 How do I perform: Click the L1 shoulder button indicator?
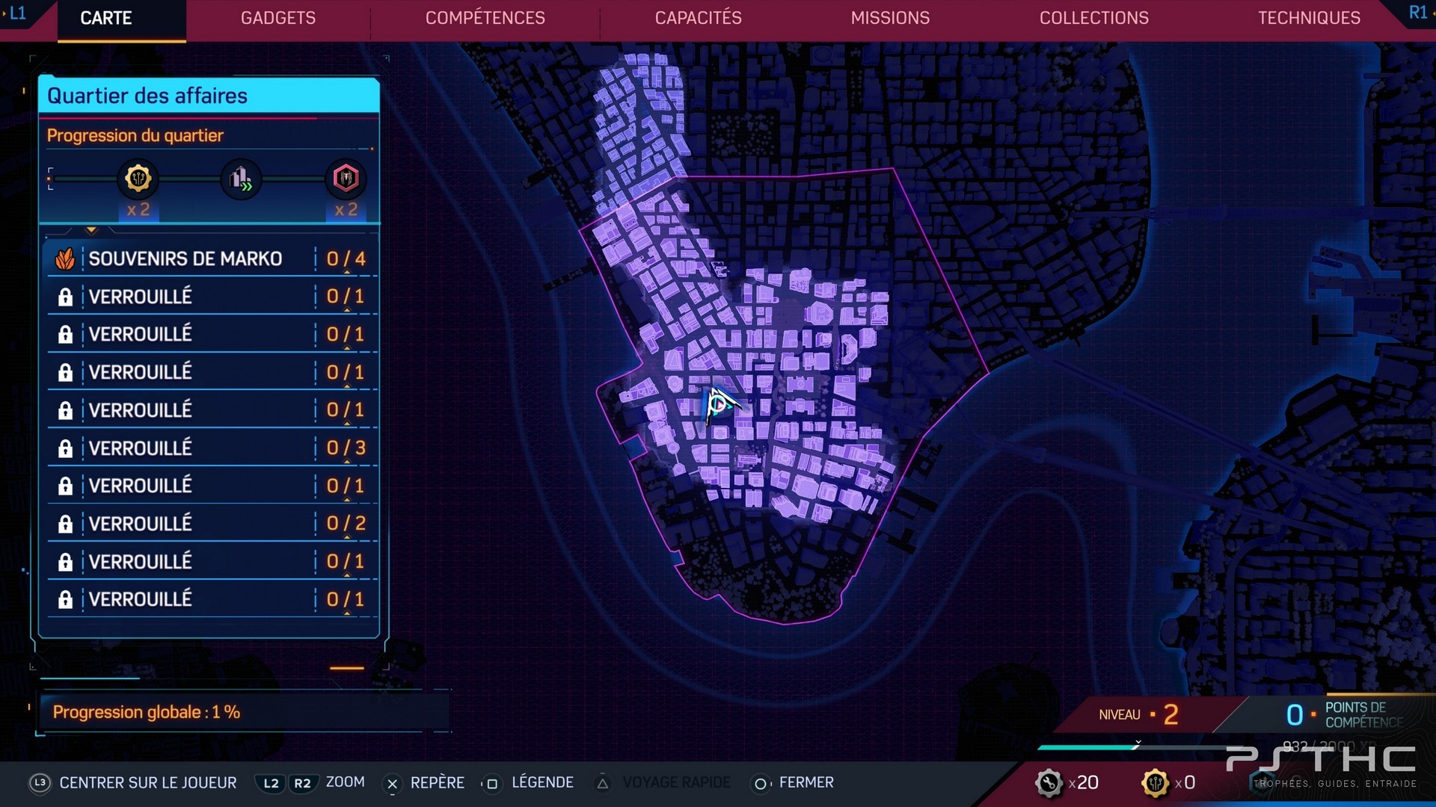click(16, 13)
